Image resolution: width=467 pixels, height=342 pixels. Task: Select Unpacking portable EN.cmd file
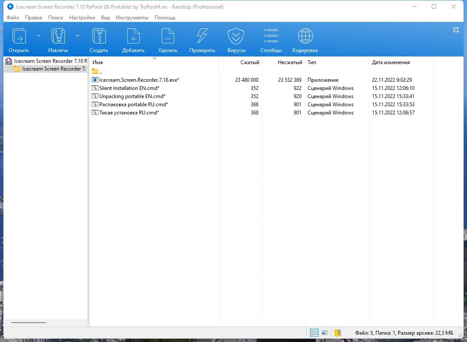(x=132, y=96)
